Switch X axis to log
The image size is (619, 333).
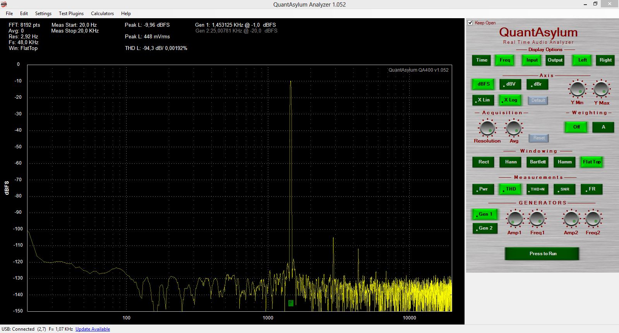[510, 100]
